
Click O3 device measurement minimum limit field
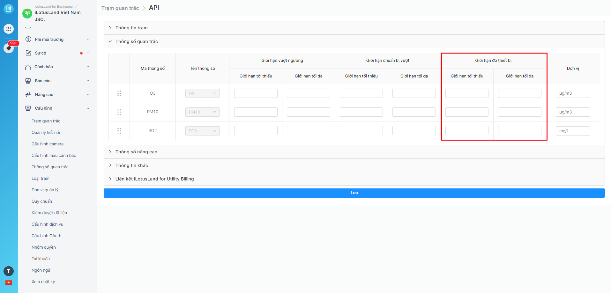(467, 93)
